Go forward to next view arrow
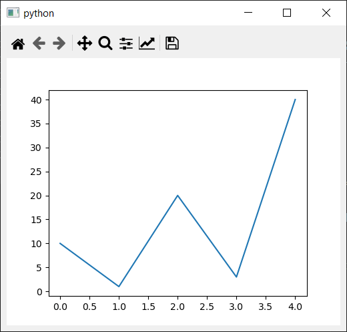Viewport: 347px width, 332px height. (59, 43)
